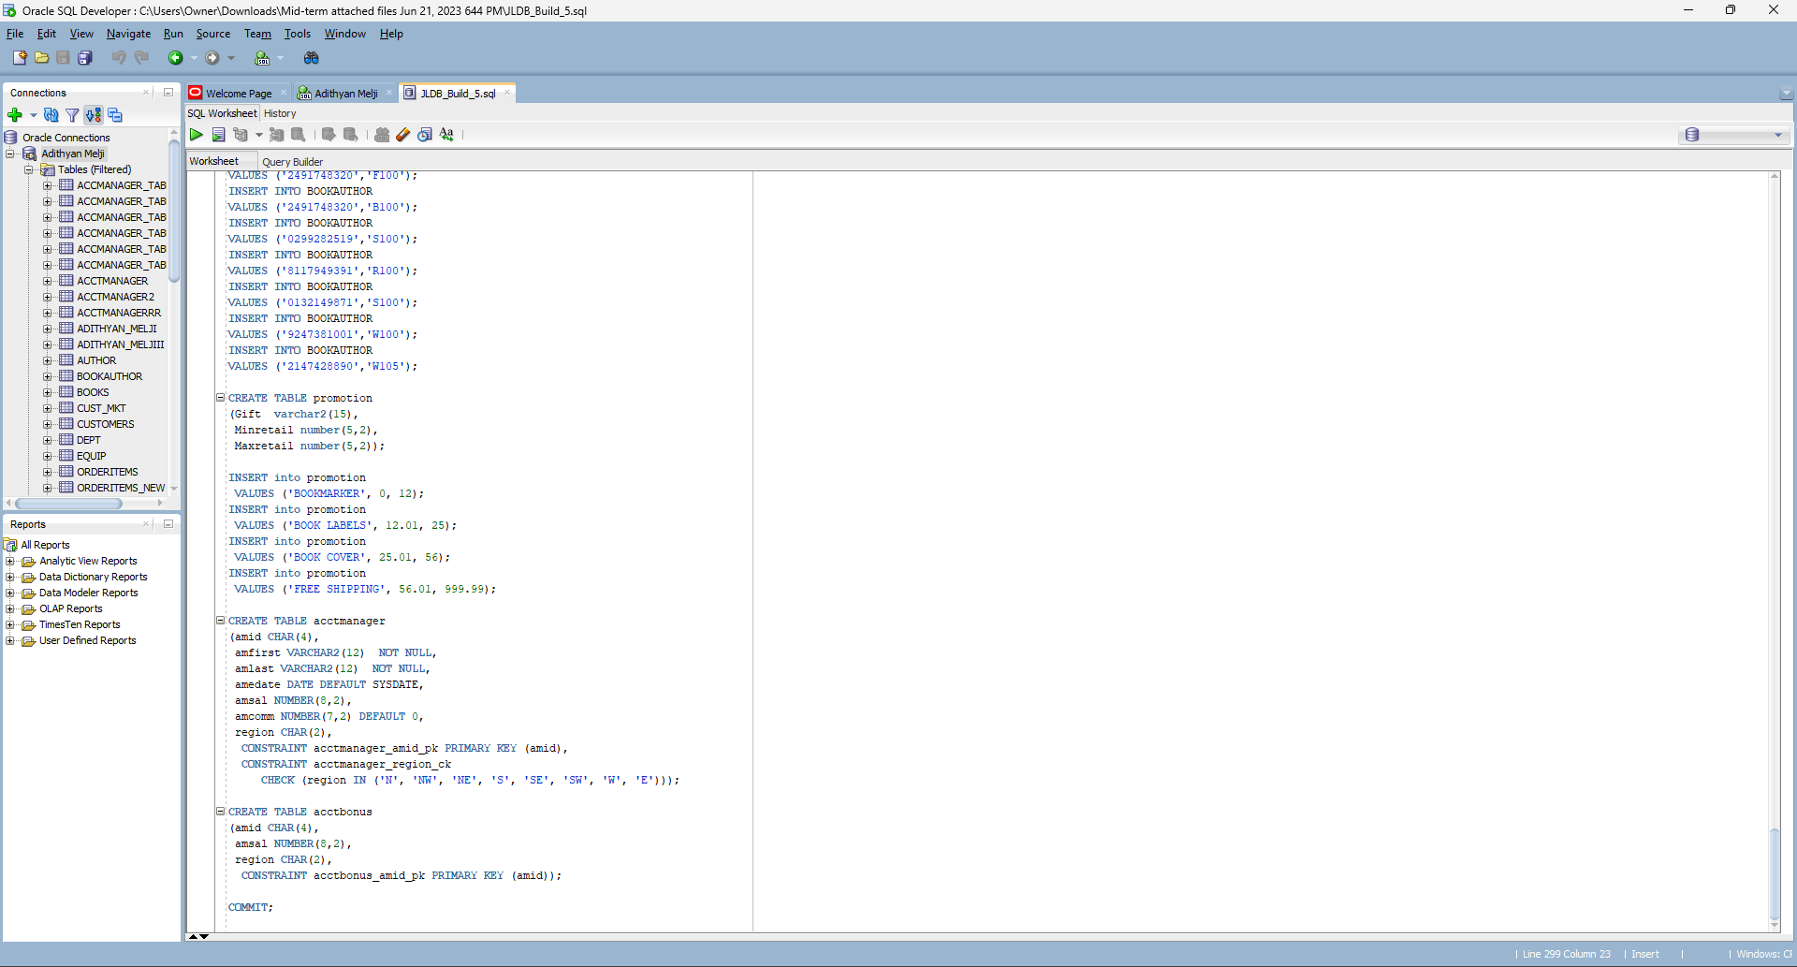This screenshot has height=967, width=1797.
Task: Select All Reports in the Reports panel
Action: 45,545
